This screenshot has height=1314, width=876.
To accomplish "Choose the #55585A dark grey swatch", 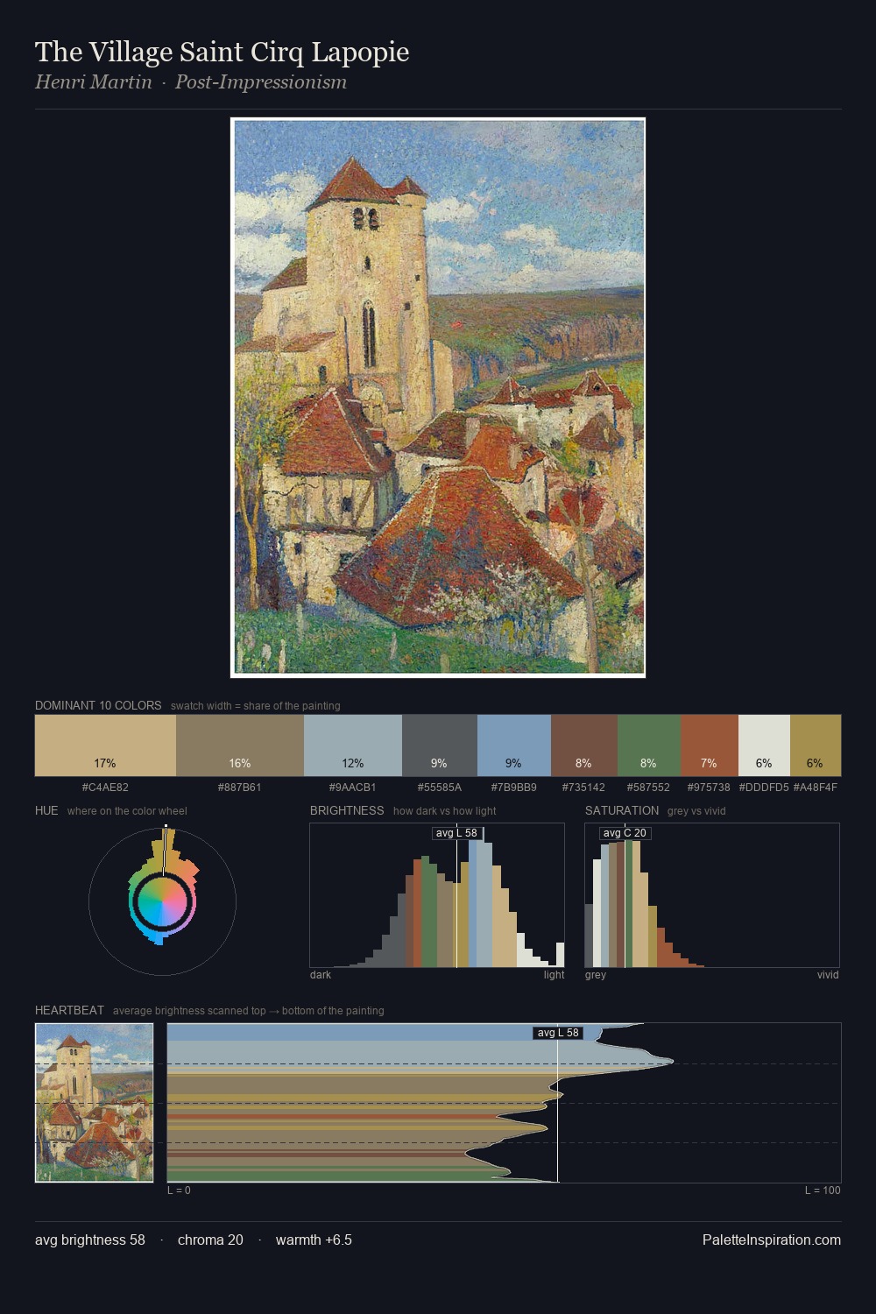I will [x=440, y=745].
